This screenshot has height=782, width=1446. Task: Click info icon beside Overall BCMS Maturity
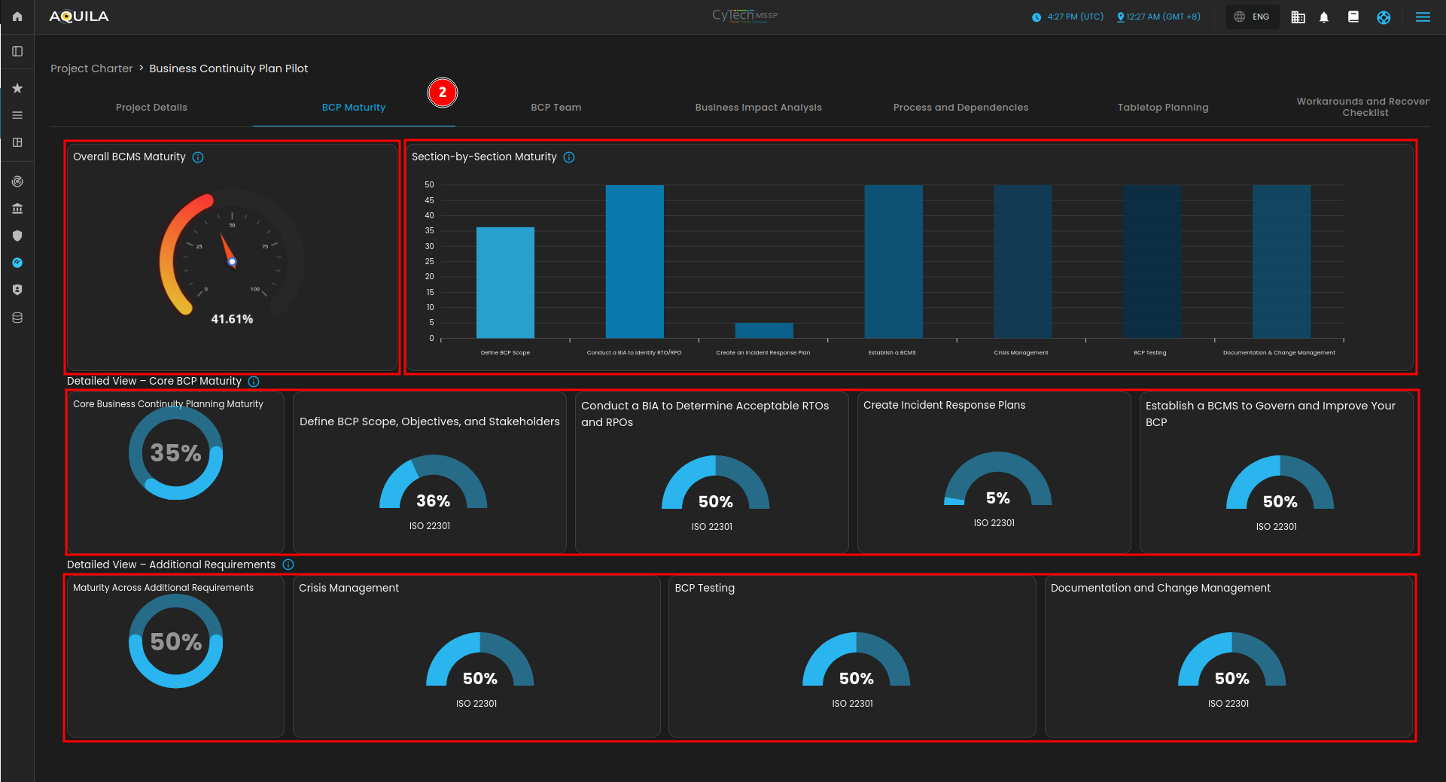click(x=198, y=157)
